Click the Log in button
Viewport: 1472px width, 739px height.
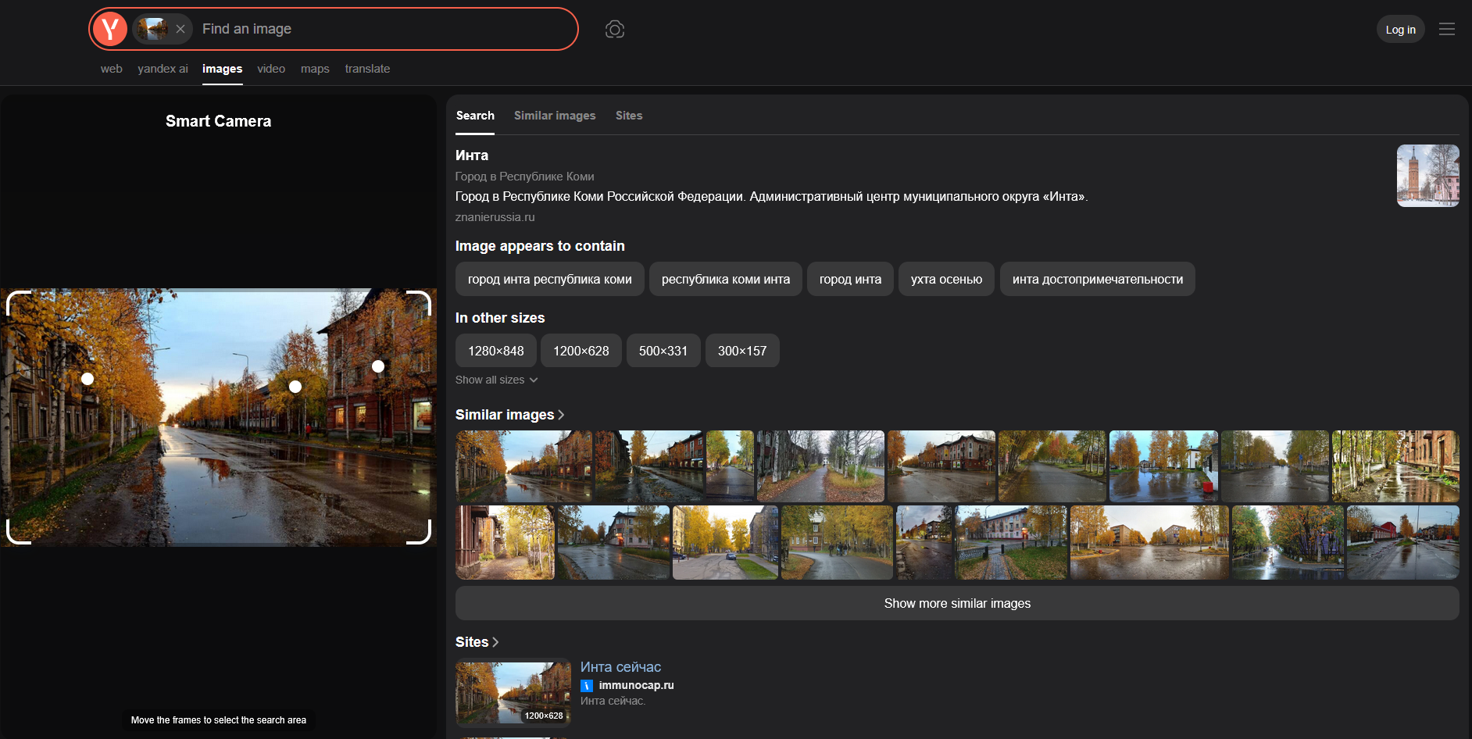pos(1400,30)
